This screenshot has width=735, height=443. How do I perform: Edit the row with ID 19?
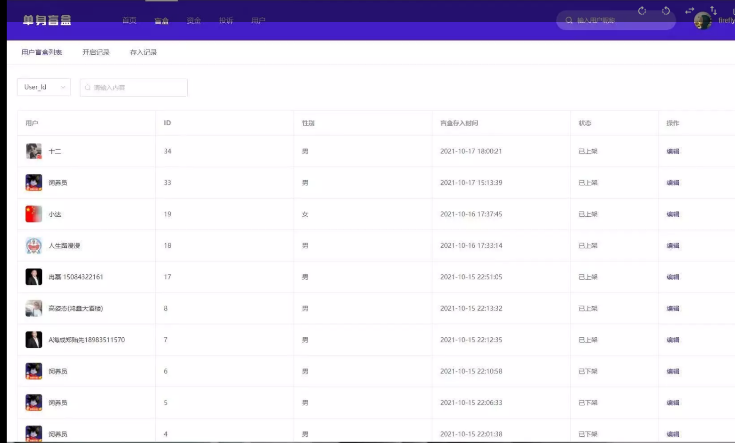click(673, 214)
